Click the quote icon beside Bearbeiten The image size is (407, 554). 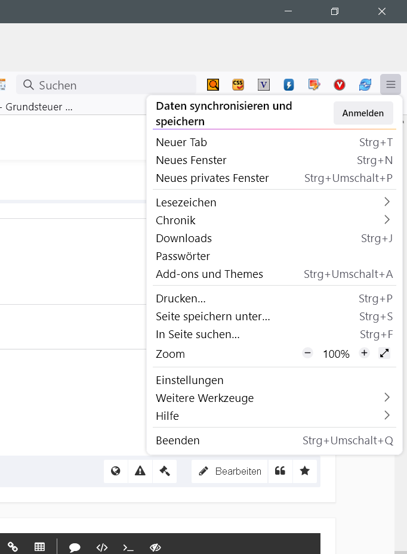tap(280, 471)
